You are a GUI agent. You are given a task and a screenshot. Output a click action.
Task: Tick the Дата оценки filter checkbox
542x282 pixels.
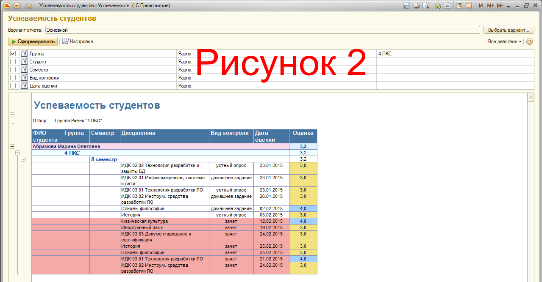(13, 86)
